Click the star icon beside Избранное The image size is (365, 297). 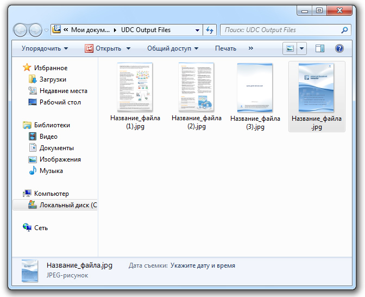pos(27,67)
